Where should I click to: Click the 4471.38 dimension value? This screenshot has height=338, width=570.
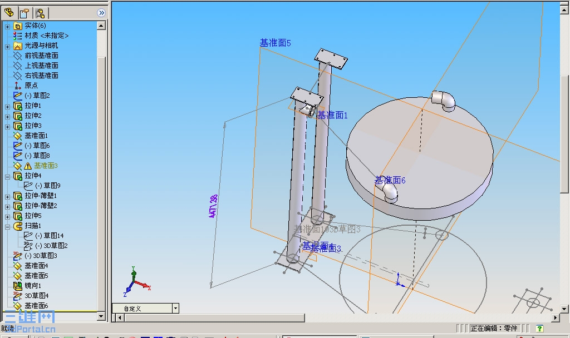[x=214, y=206]
